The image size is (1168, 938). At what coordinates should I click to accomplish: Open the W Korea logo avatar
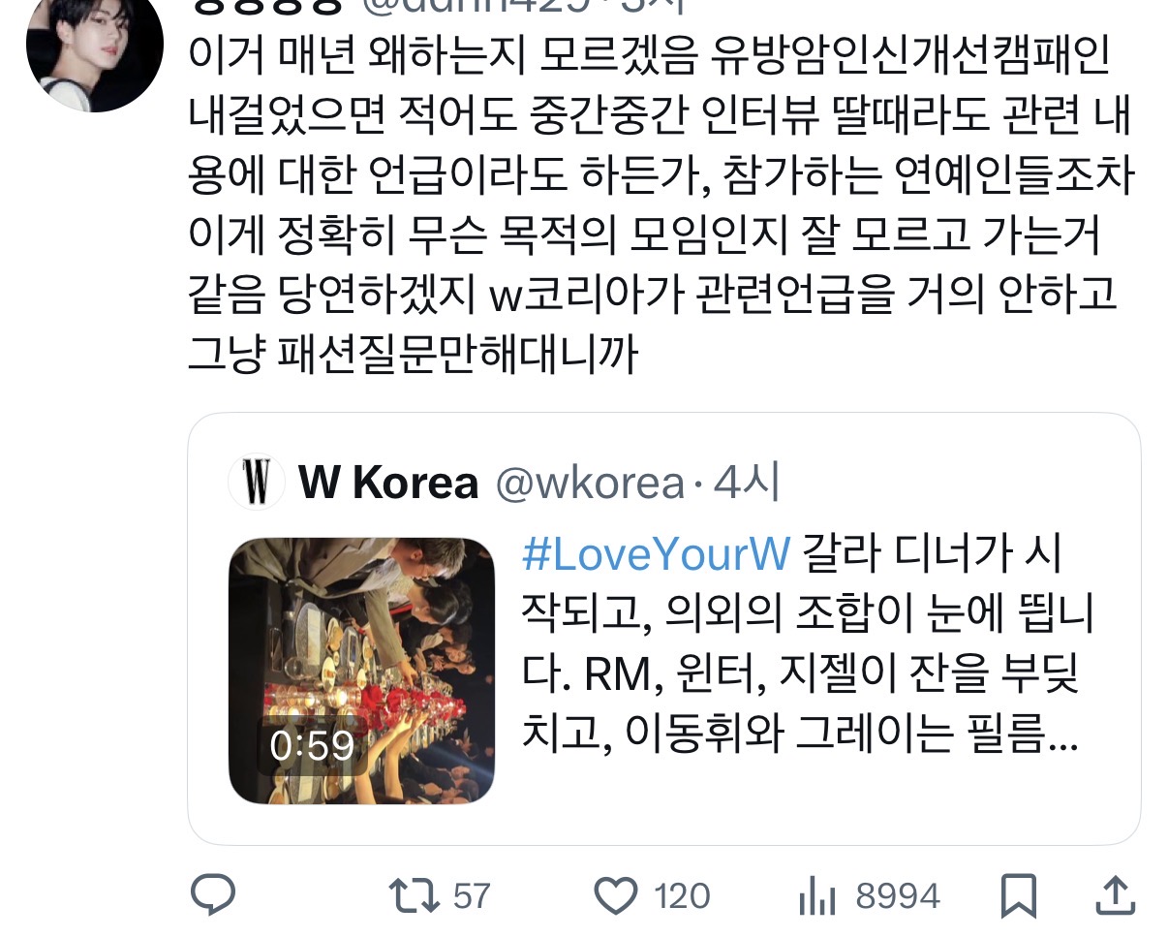256,482
